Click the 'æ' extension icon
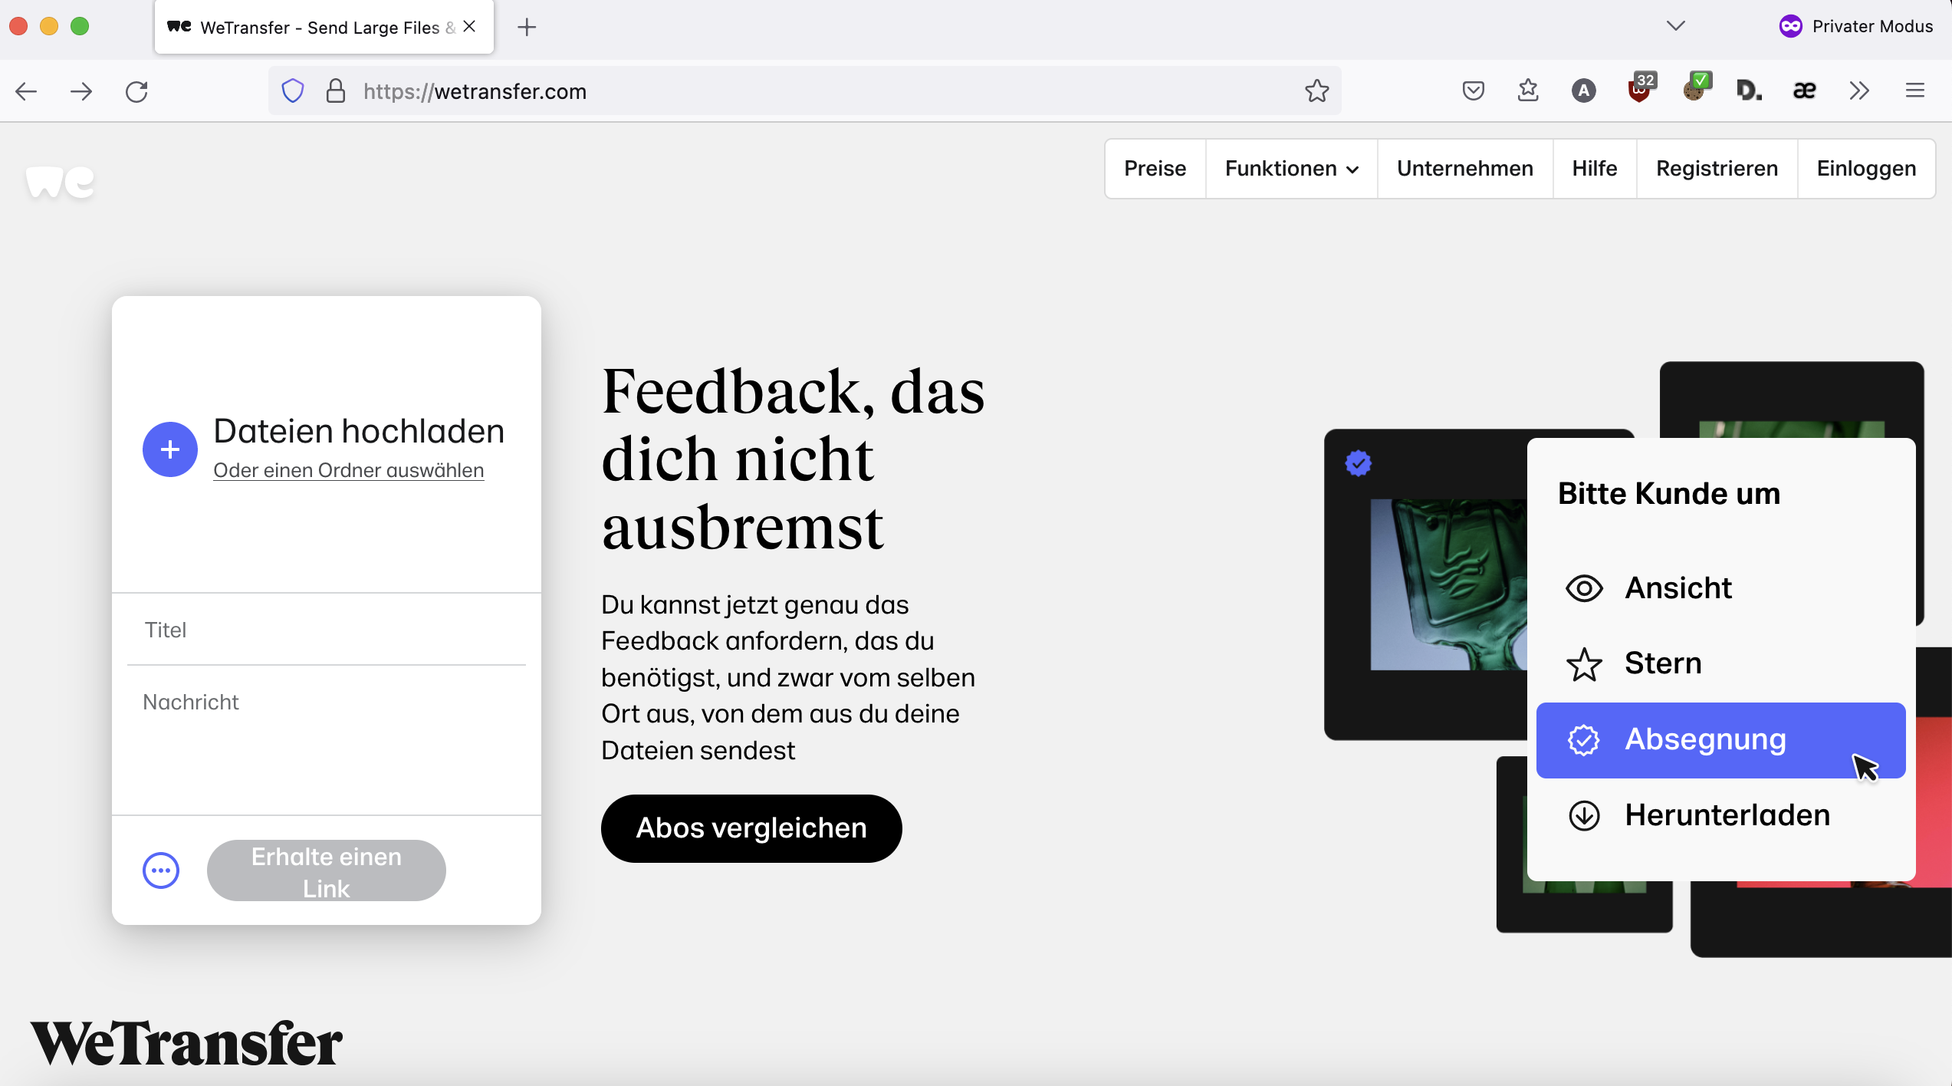 click(x=1804, y=91)
